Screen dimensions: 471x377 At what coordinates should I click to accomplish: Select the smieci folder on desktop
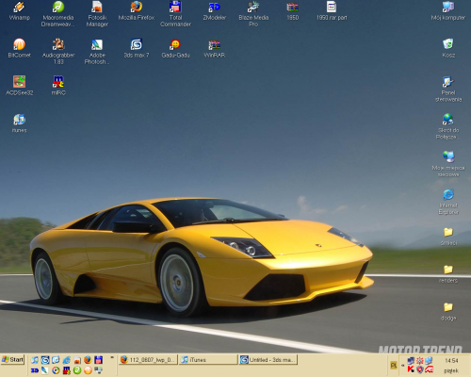coord(448,237)
